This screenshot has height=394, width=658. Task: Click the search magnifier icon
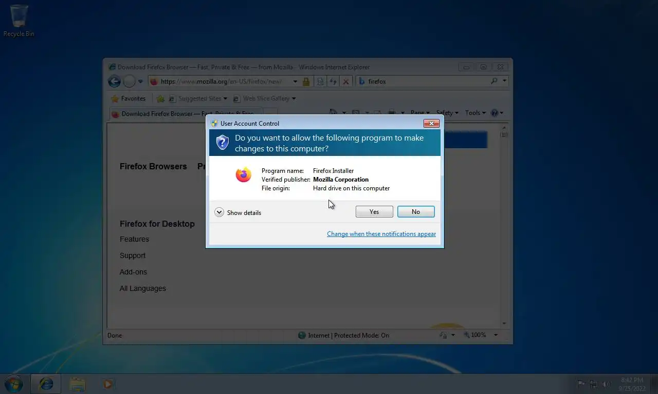click(494, 81)
